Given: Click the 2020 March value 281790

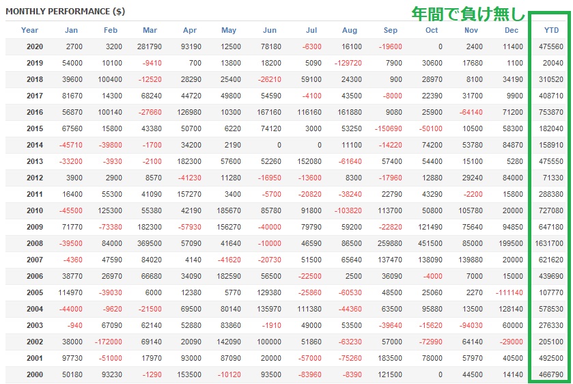Looking at the screenshot, I should coord(150,47).
